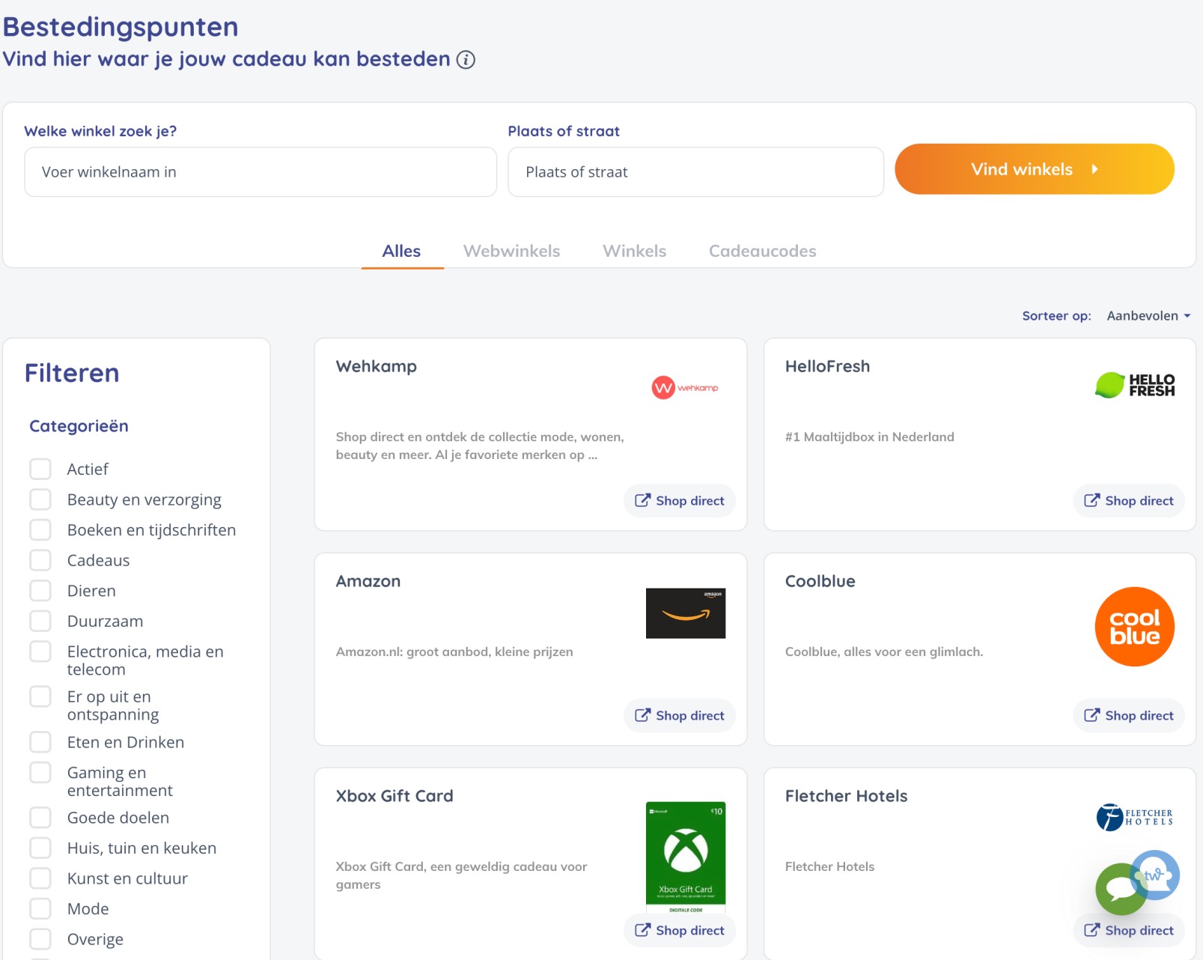
Task: Check Boeken en tijdschriften filter
Action: tap(40, 530)
